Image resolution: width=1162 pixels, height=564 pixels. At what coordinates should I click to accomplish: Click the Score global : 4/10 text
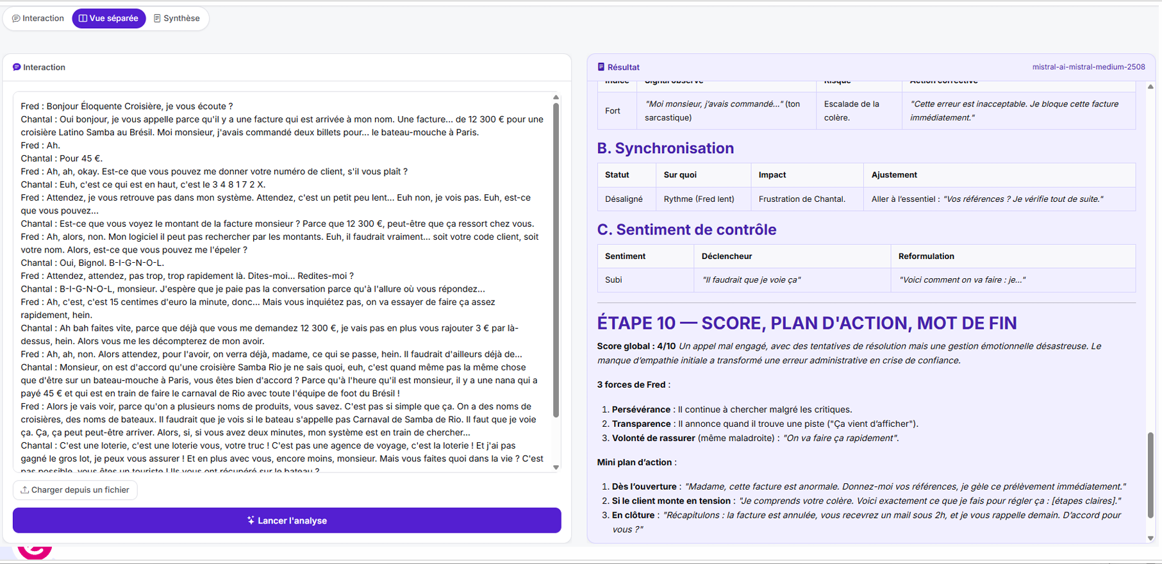click(636, 346)
